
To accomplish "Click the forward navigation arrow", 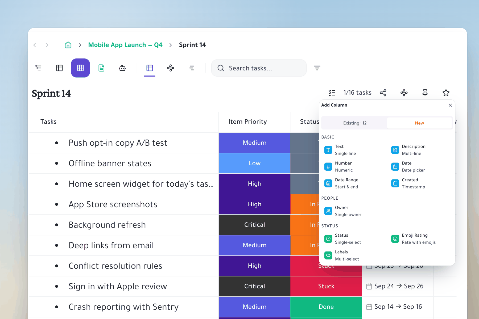I will [x=47, y=45].
